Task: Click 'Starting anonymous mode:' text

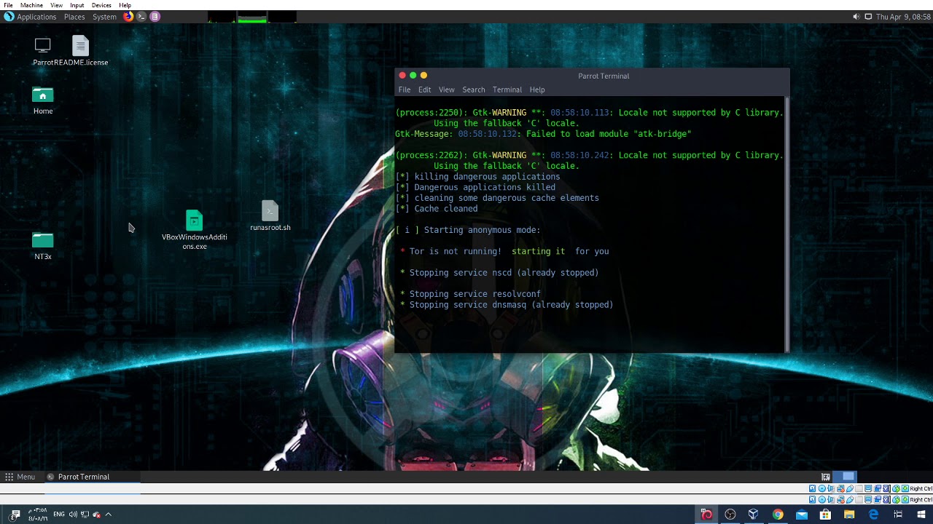Action: 482,230
